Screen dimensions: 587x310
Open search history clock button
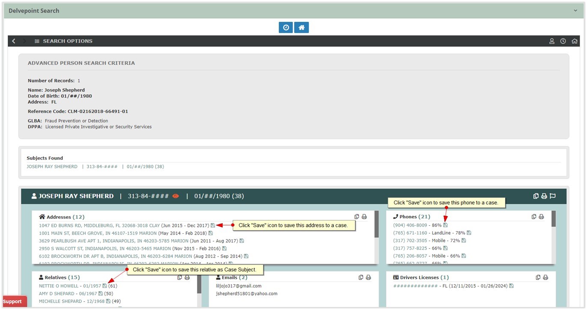point(286,27)
